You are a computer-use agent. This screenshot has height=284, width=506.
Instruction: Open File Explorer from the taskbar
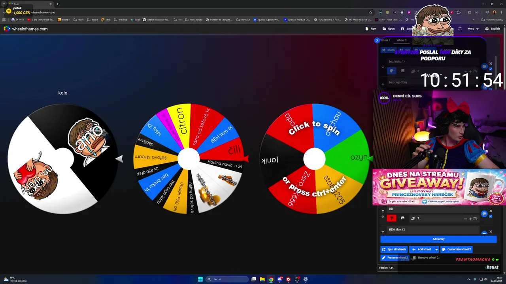pos(262,279)
